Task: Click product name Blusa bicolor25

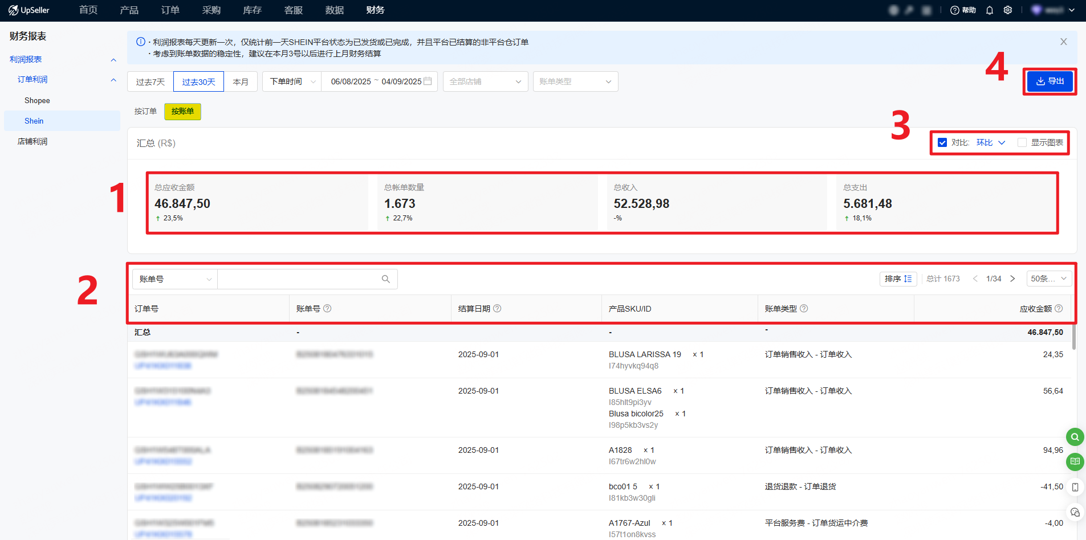Action: pyautogui.click(x=636, y=414)
